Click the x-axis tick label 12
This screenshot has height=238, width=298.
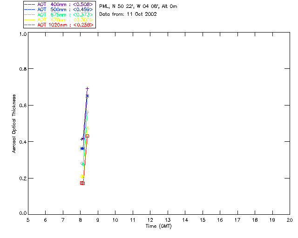pos(150,220)
